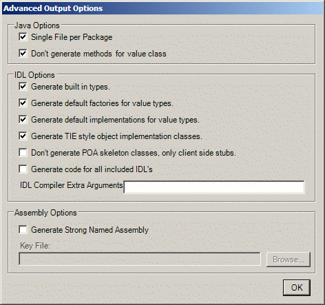Select the Assembly Options group label
325x305 pixels.
pos(45,213)
